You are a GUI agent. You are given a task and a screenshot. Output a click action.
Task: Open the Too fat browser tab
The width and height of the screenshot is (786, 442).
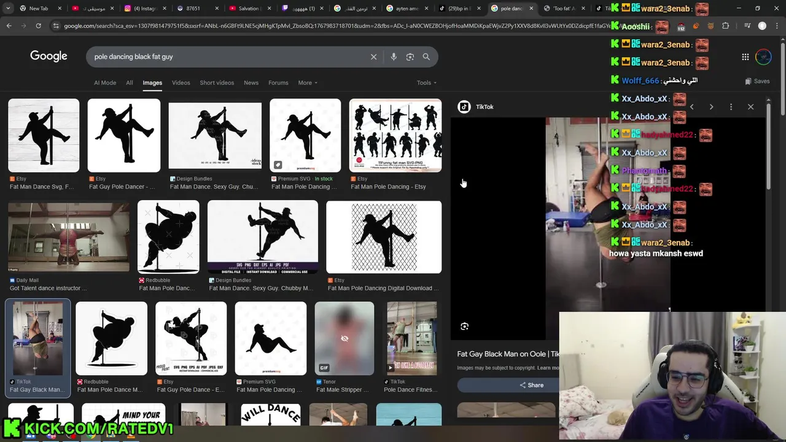[564, 9]
